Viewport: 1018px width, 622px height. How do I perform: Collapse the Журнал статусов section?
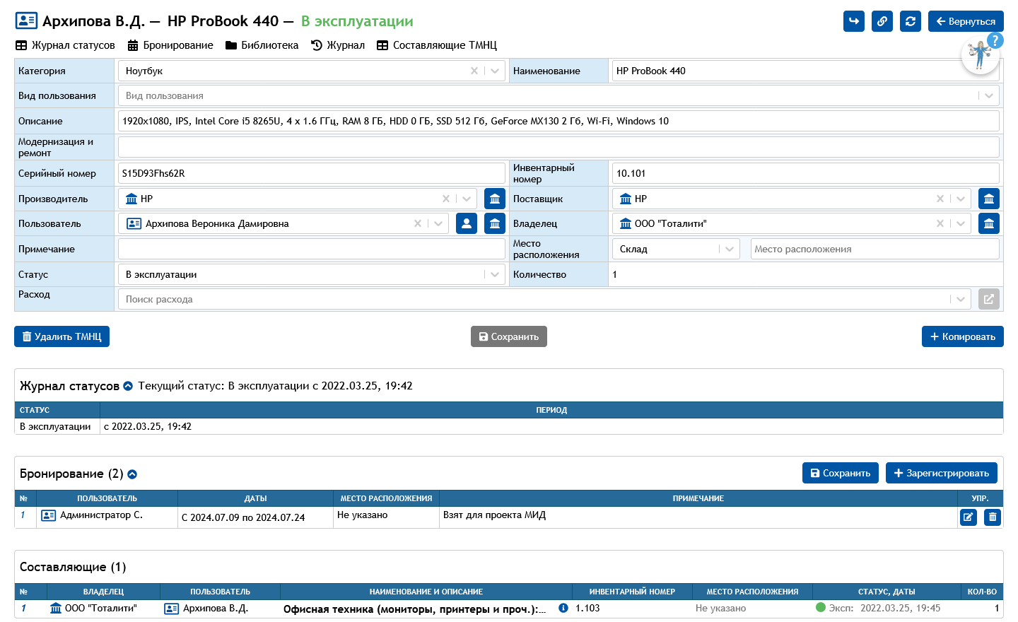pos(128,386)
